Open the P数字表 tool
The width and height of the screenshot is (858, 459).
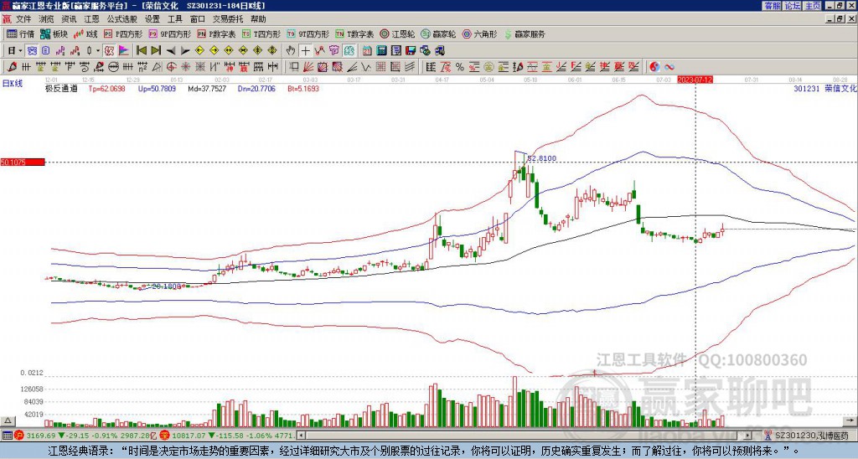(217, 34)
